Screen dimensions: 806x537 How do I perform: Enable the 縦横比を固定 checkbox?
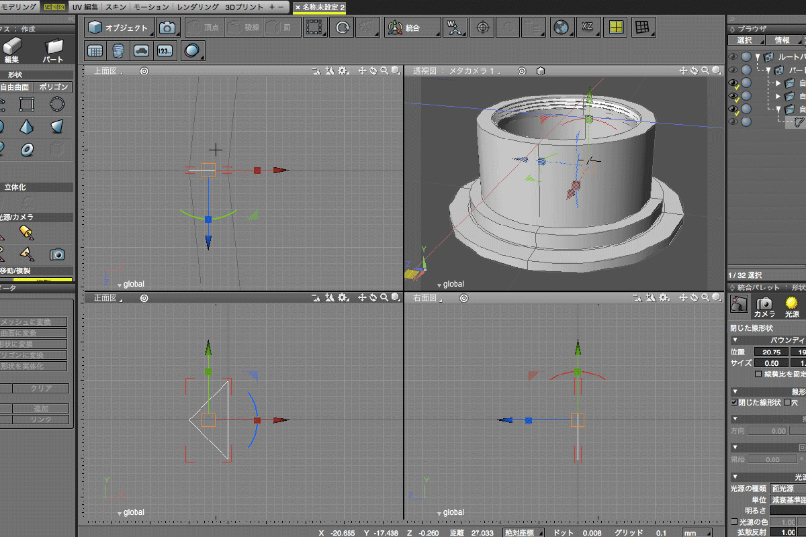click(758, 374)
